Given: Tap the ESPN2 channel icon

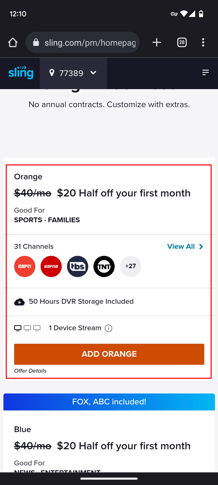Looking at the screenshot, I should point(51,266).
